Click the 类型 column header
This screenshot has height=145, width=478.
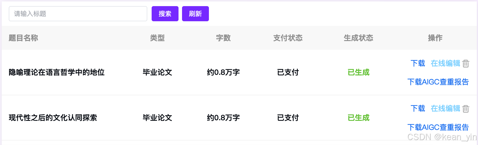coord(157,38)
